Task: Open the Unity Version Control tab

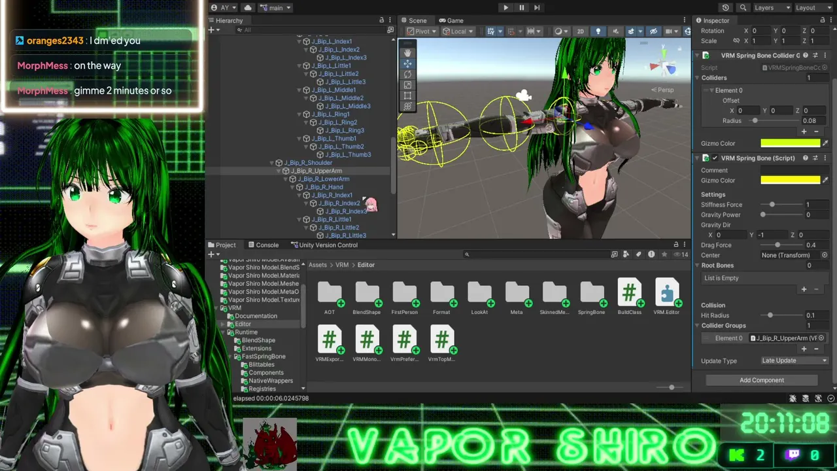Action: pos(324,245)
